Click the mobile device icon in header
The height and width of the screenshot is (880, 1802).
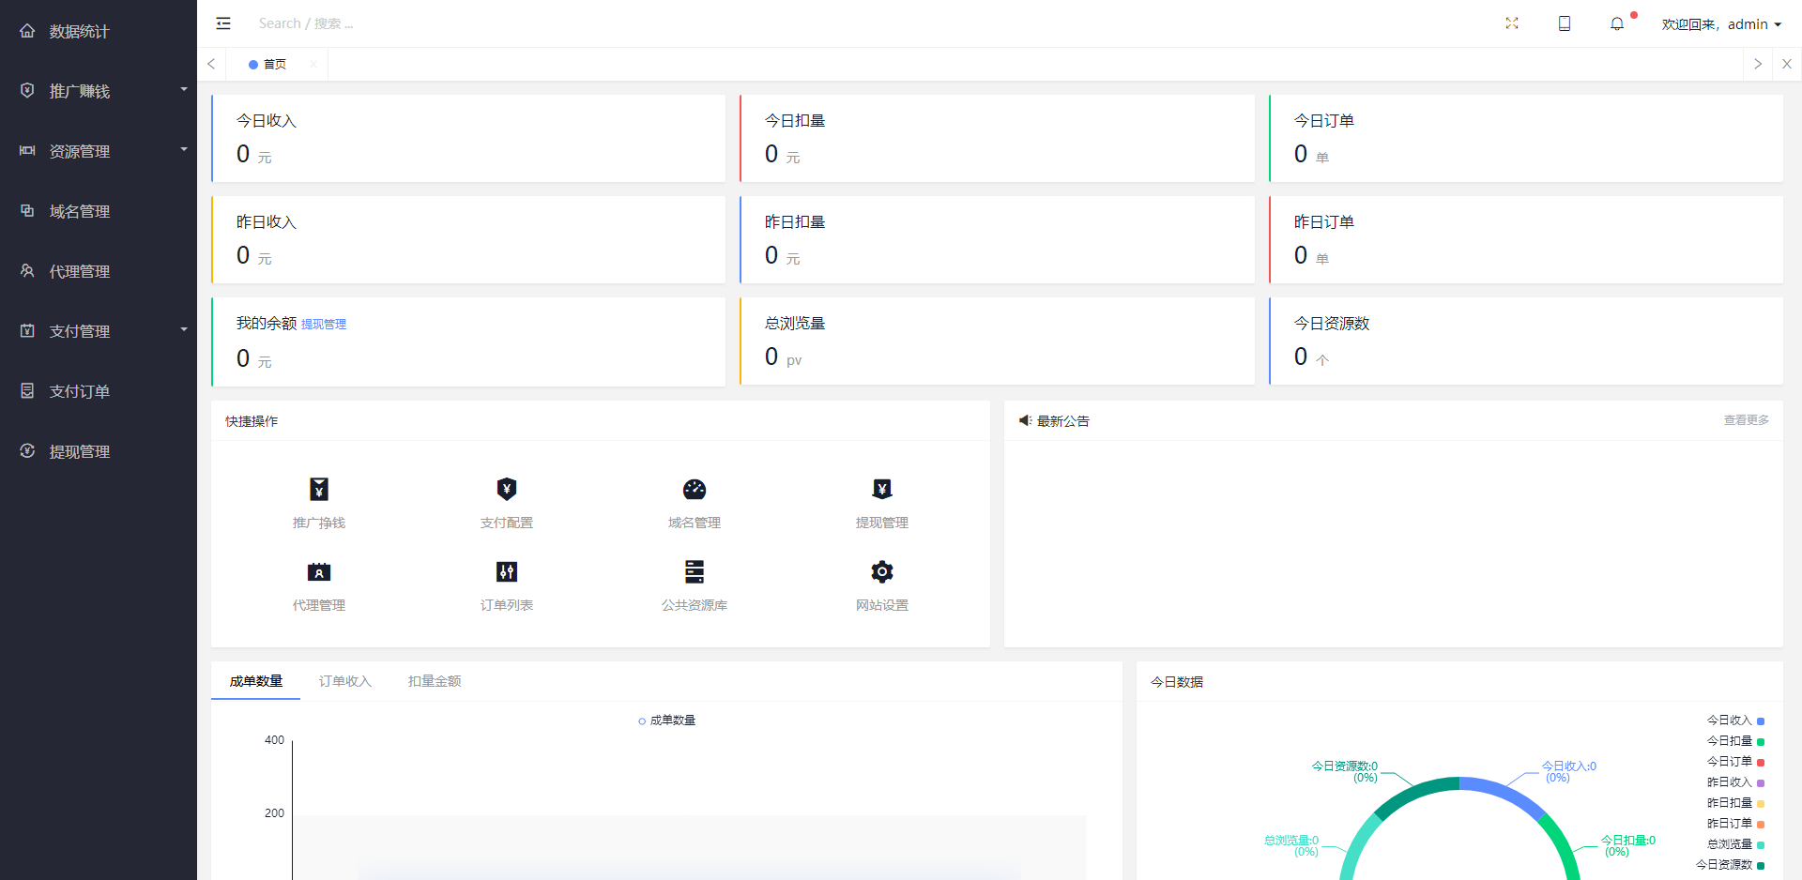tap(1565, 24)
